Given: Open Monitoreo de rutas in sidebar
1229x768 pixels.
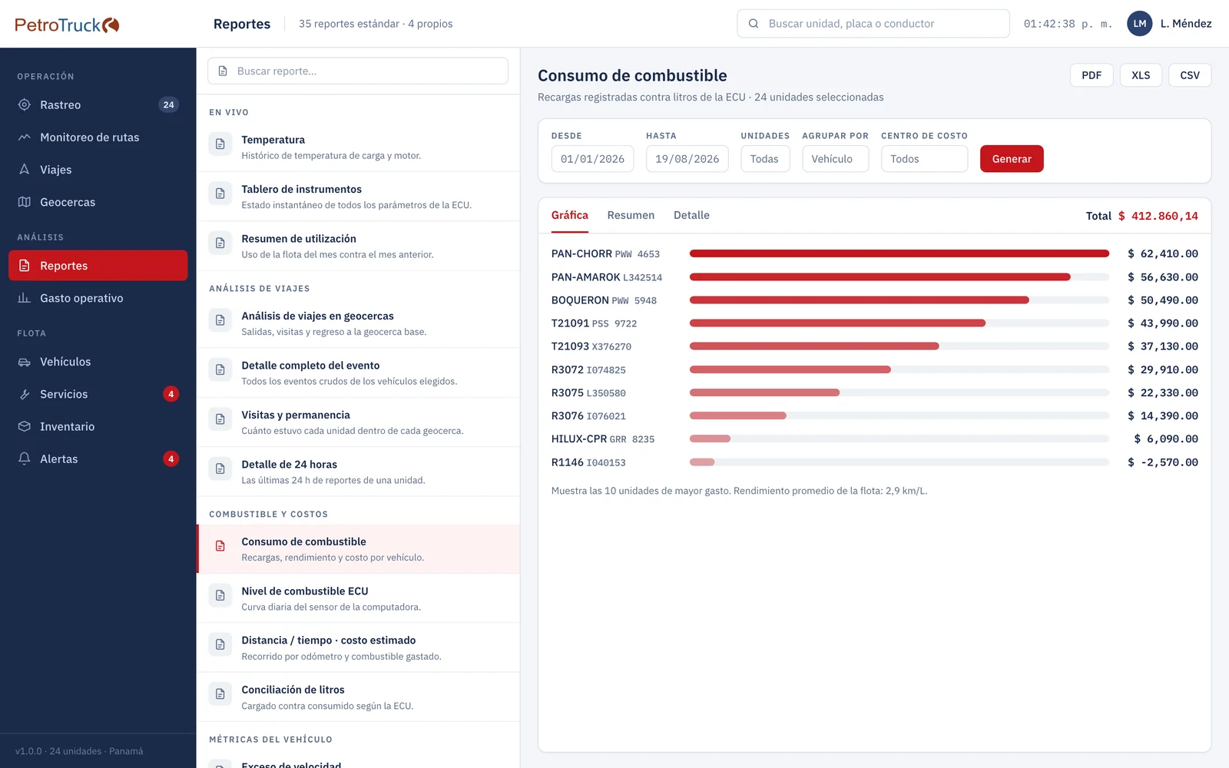Looking at the screenshot, I should click(98, 137).
